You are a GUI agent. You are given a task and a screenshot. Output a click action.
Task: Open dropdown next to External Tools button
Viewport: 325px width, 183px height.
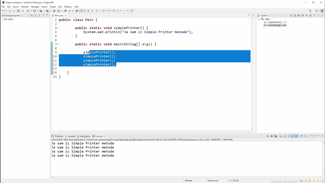coord(50,11)
